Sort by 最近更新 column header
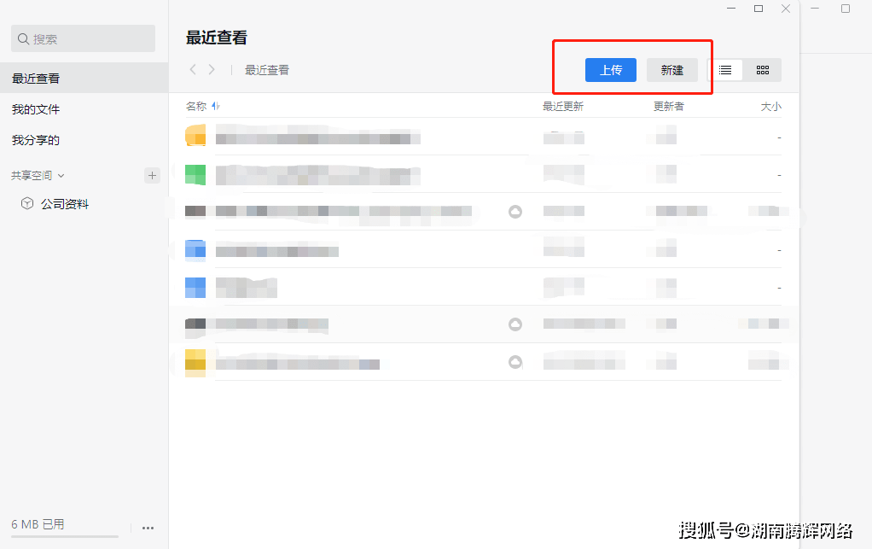 (563, 107)
